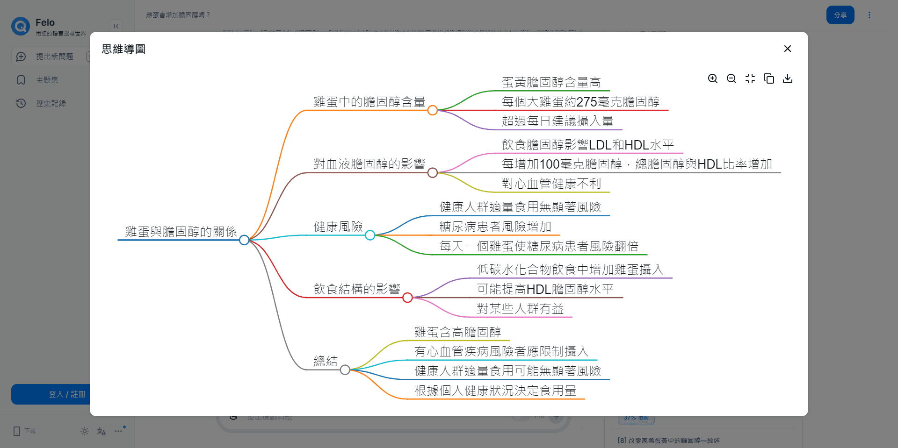This screenshot has width=898, height=448.
Task: Collapse the 健康風險 branch circle
Action: tap(370, 235)
